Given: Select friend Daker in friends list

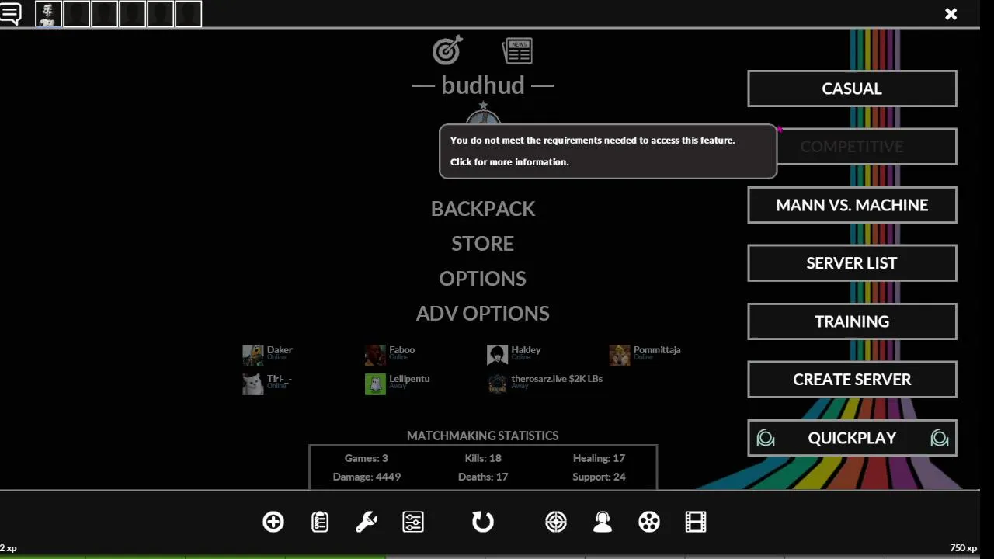Looking at the screenshot, I should [268, 355].
